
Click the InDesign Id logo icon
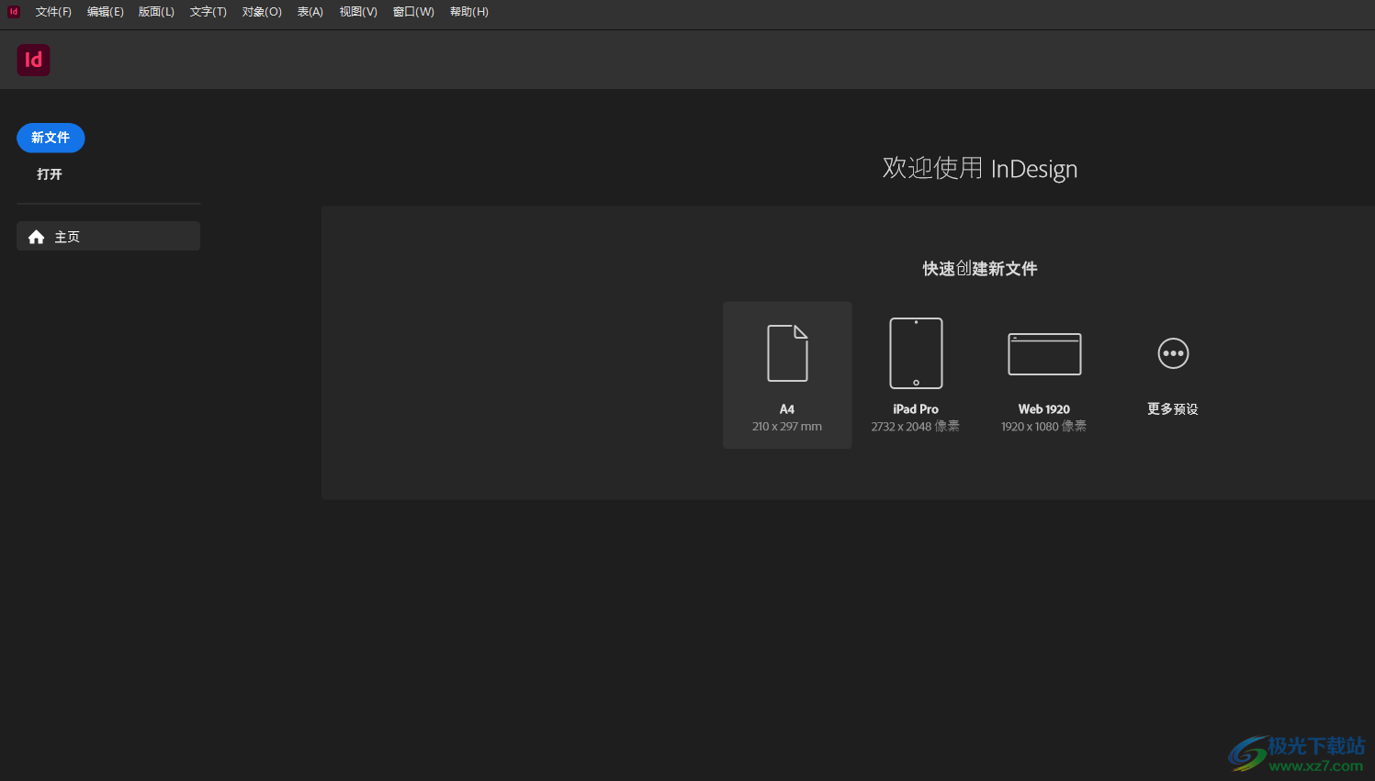tap(33, 60)
